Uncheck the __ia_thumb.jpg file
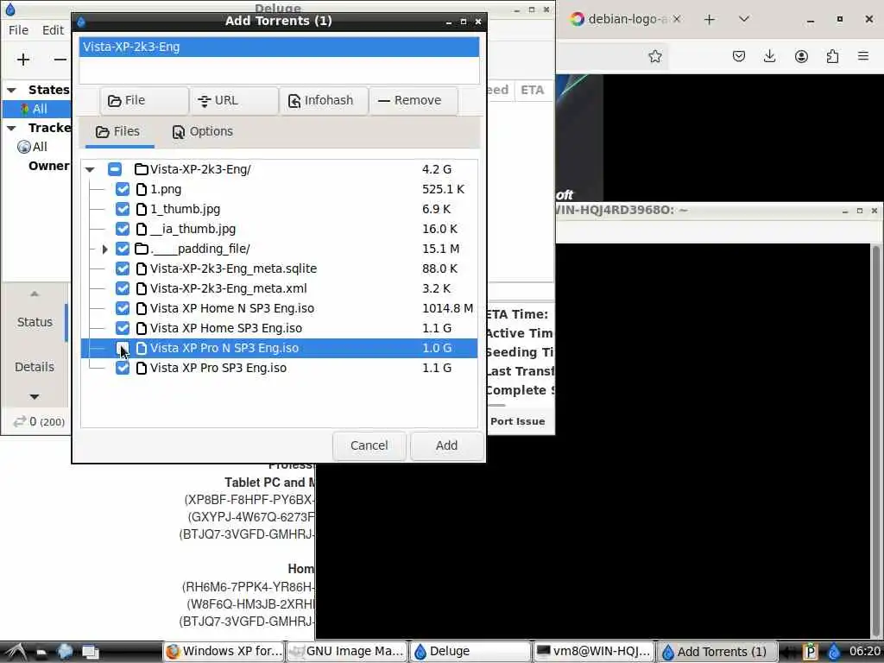 (x=123, y=229)
